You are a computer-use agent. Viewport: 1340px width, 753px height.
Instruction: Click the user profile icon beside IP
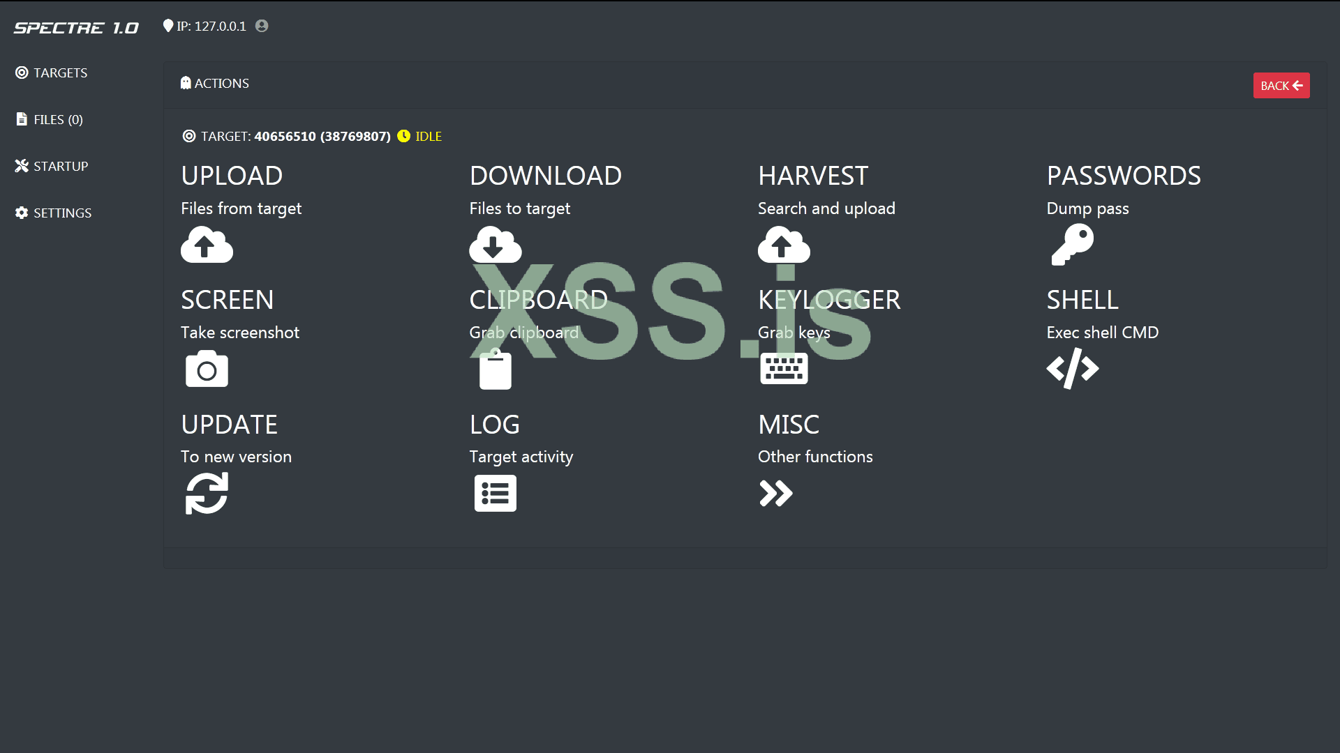point(262,26)
